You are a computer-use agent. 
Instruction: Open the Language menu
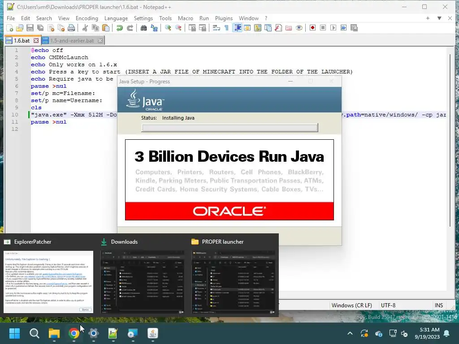[116, 18]
